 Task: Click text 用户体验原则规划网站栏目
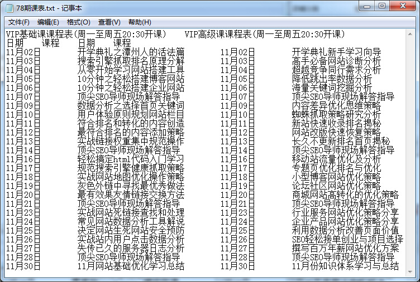click(x=131, y=114)
